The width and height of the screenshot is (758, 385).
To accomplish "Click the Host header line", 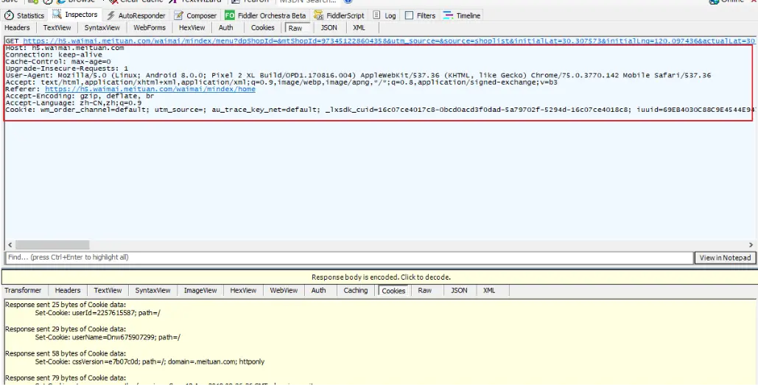I will click(65, 48).
